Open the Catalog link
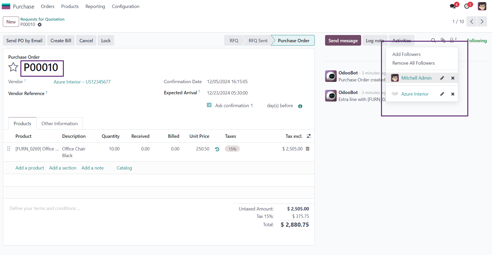The height and width of the screenshot is (255, 492). pos(124,168)
